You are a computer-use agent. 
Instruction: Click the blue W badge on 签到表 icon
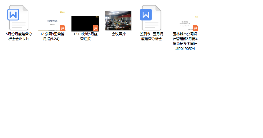click(146, 14)
